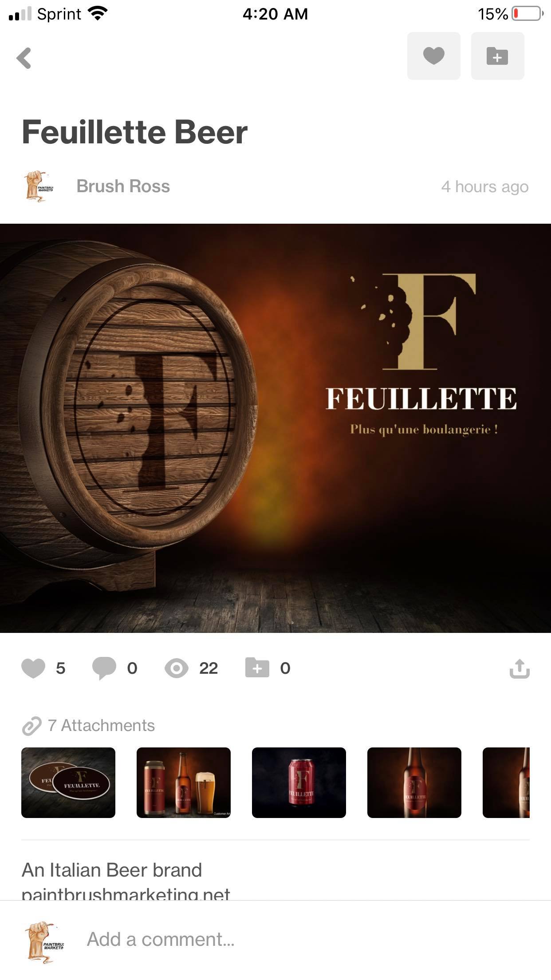Tap the eye views icon showing 22
Image resolution: width=551 pixels, height=980 pixels.
pyautogui.click(x=177, y=668)
